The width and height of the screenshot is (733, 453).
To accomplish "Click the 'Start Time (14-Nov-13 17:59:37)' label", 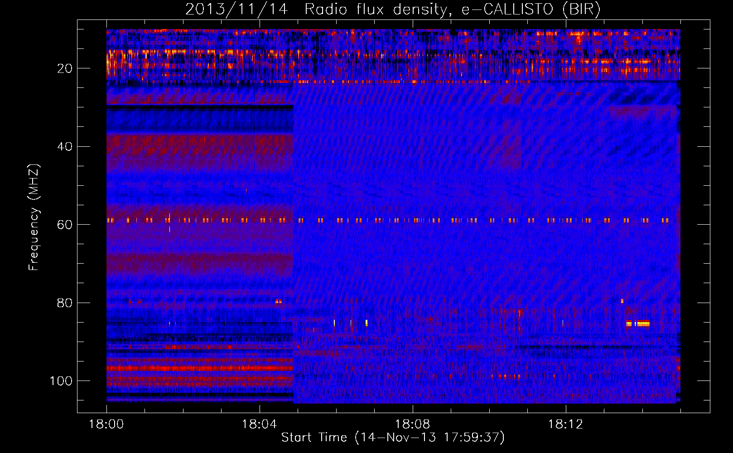I will (x=393, y=438).
